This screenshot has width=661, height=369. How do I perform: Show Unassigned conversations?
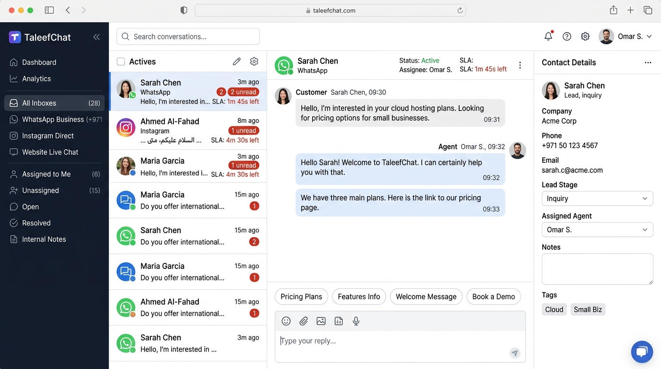point(55,190)
